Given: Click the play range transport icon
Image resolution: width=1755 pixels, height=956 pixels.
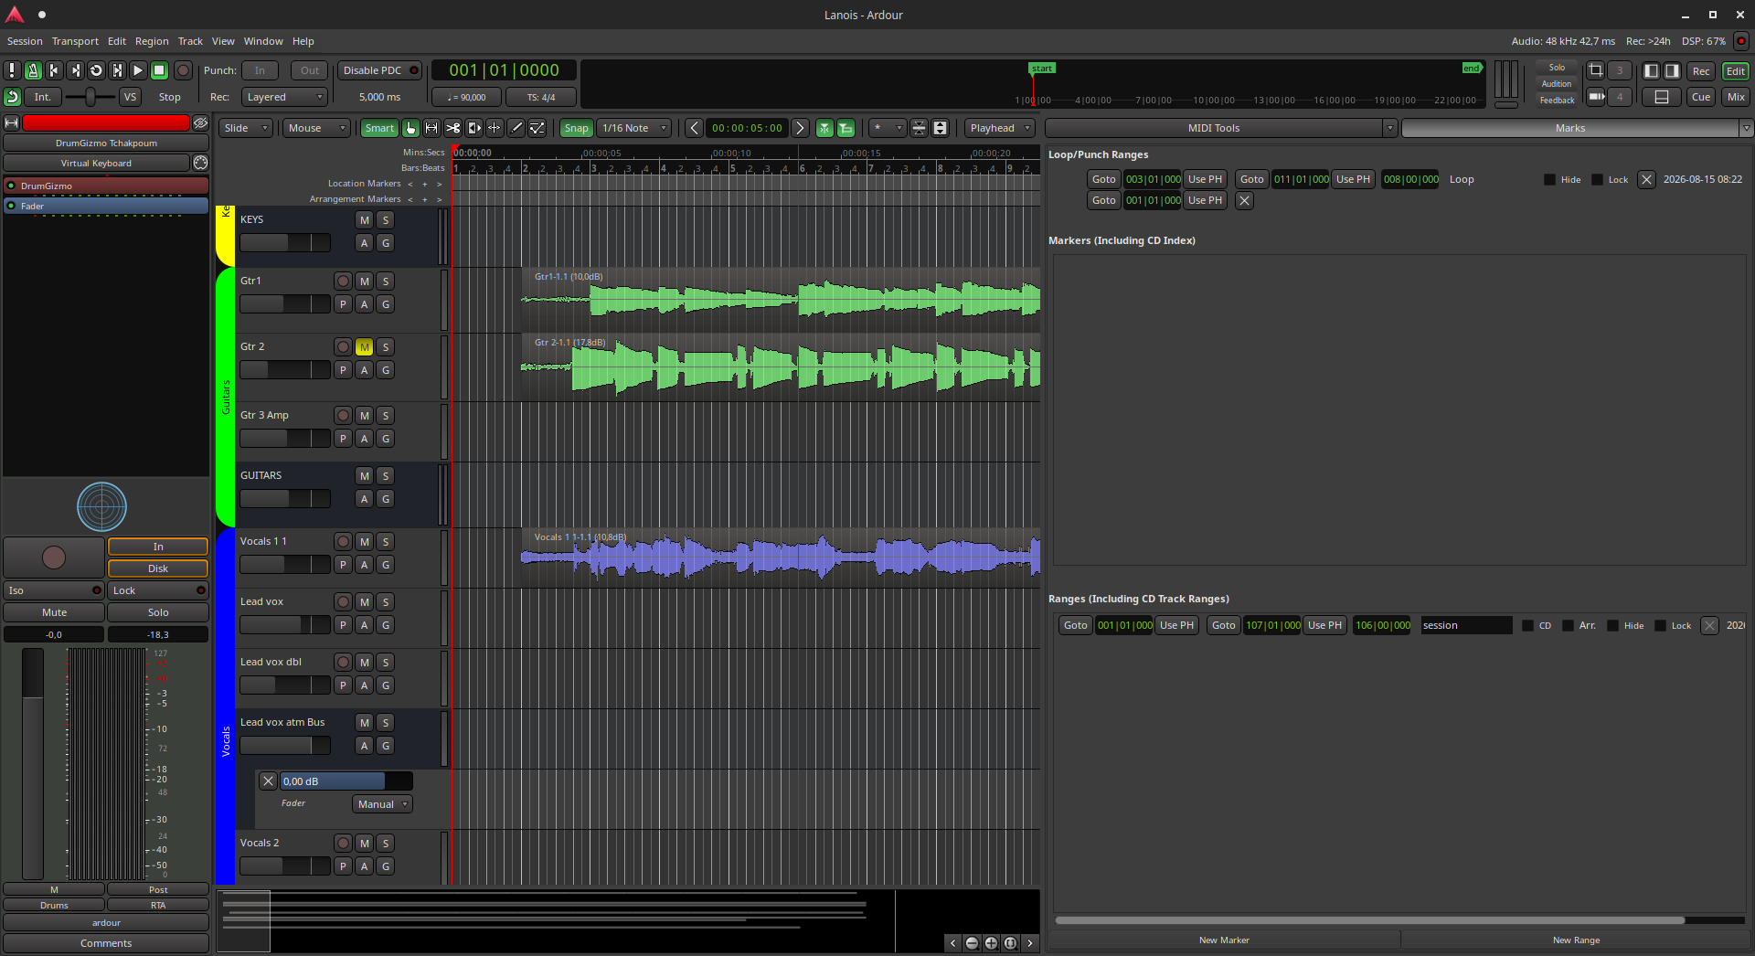Looking at the screenshot, I should (x=117, y=70).
